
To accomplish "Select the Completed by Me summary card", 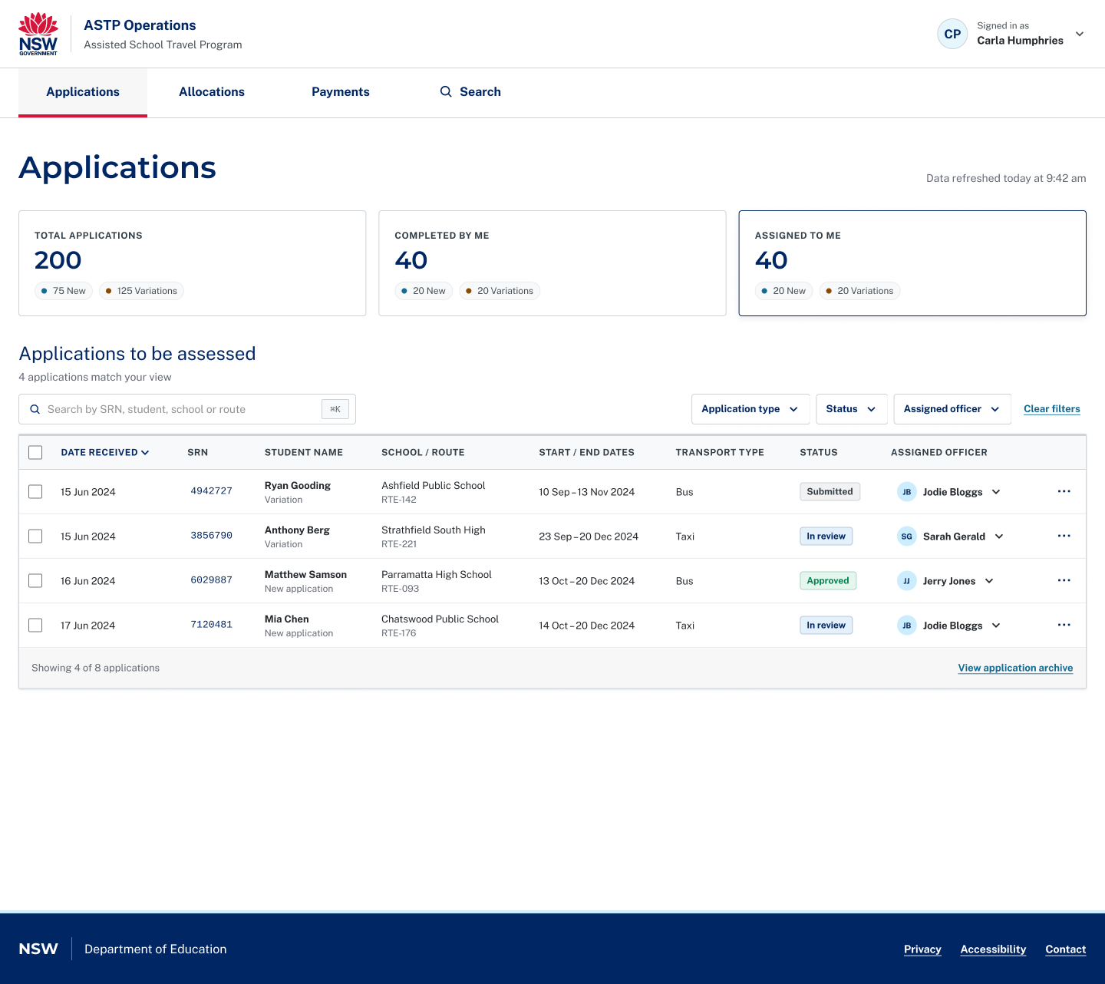I will coord(552,263).
